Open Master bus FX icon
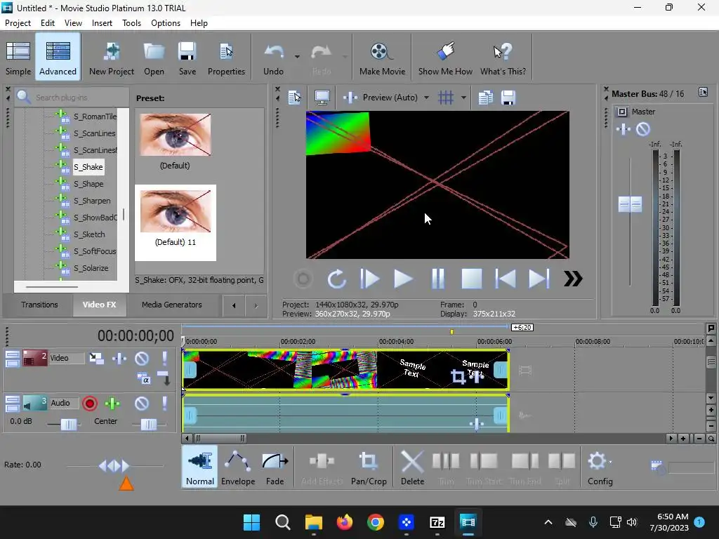 pyautogui.click(x=624, y=129)
